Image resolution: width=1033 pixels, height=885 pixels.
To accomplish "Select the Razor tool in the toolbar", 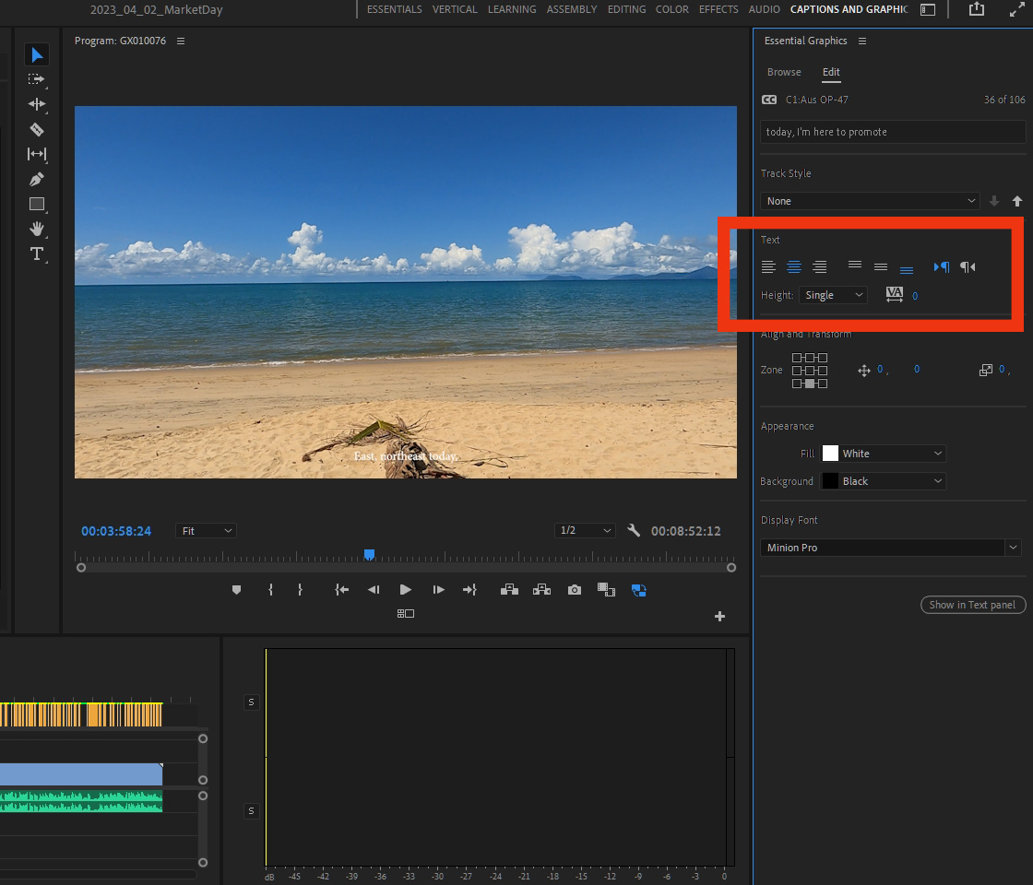I will click(x=37, y=130).
